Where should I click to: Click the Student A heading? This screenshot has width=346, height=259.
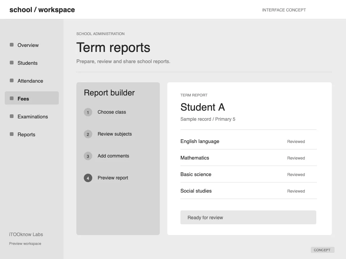(203, 107)
